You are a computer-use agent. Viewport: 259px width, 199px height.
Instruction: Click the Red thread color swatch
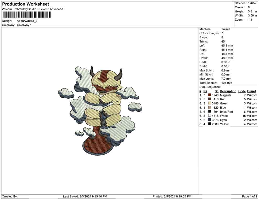(210, 99)
